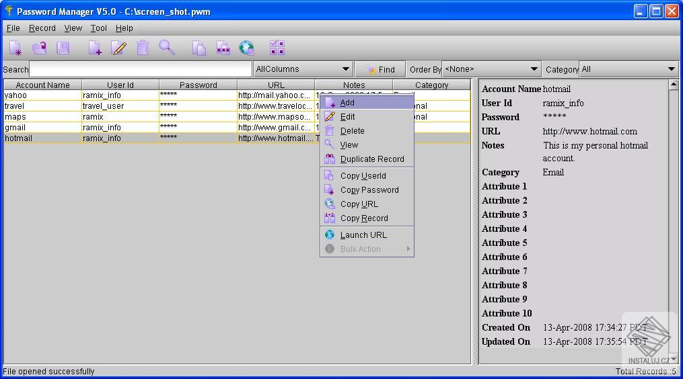This screenshot has height=379, width=683.
Task: Select Copy URL in context menu
Action: (367, 204)
